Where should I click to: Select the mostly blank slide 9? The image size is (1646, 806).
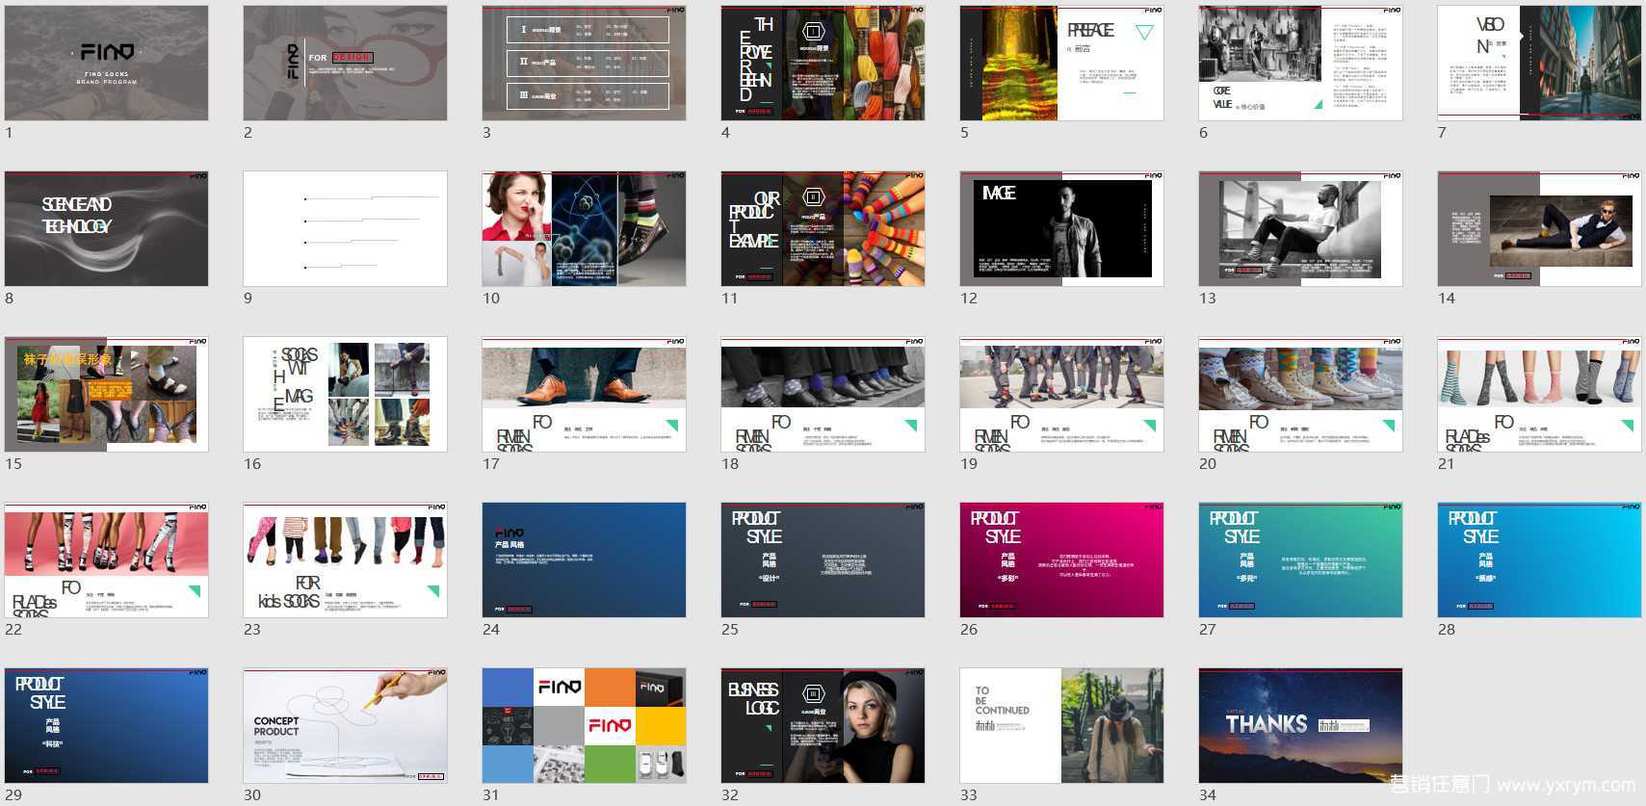345,228
